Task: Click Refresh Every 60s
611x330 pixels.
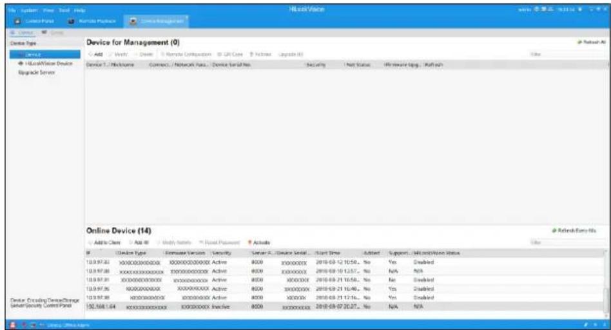Action: click(574, 231)
